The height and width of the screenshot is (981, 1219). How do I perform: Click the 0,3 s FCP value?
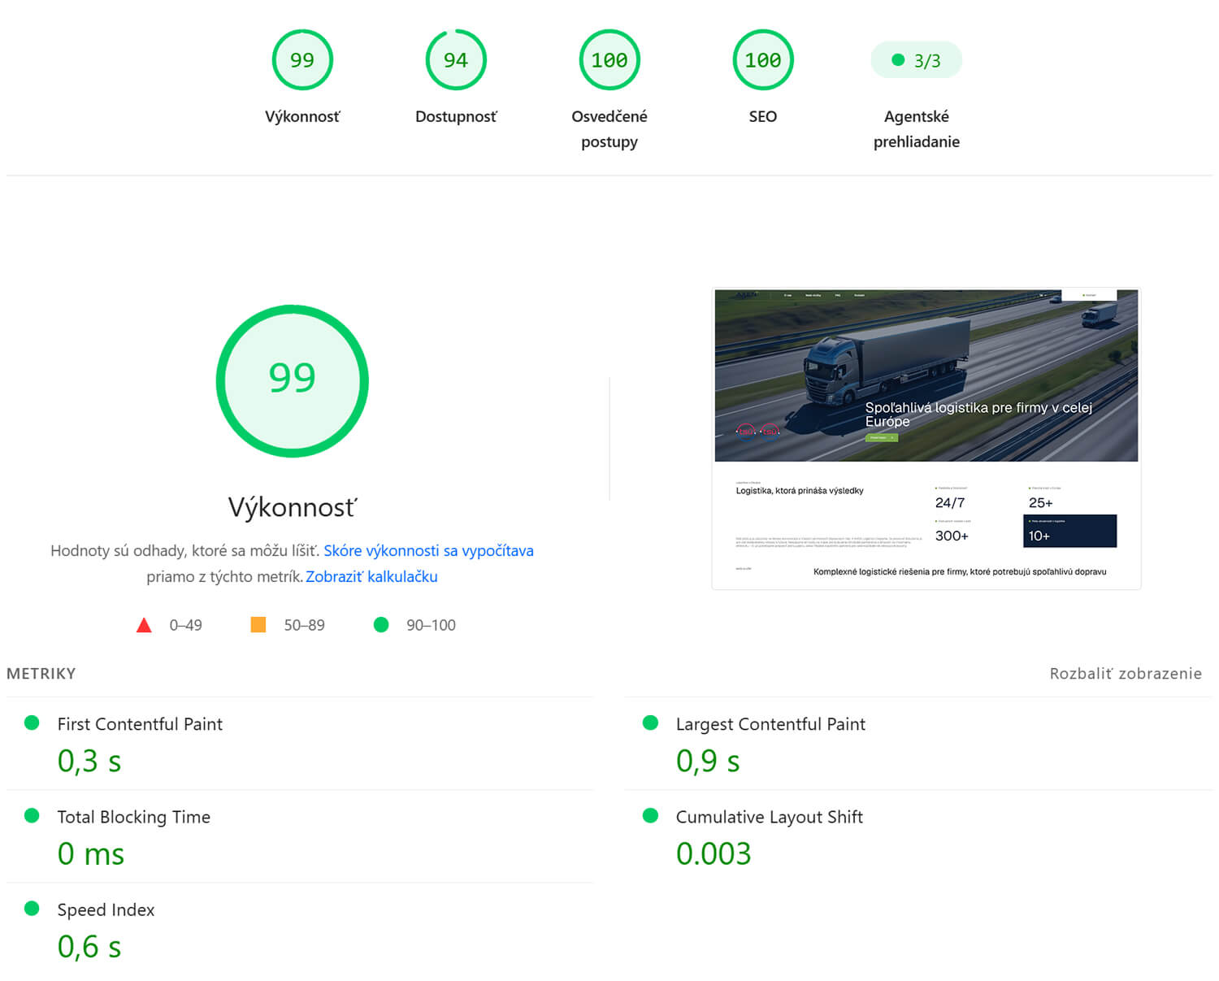89,762
